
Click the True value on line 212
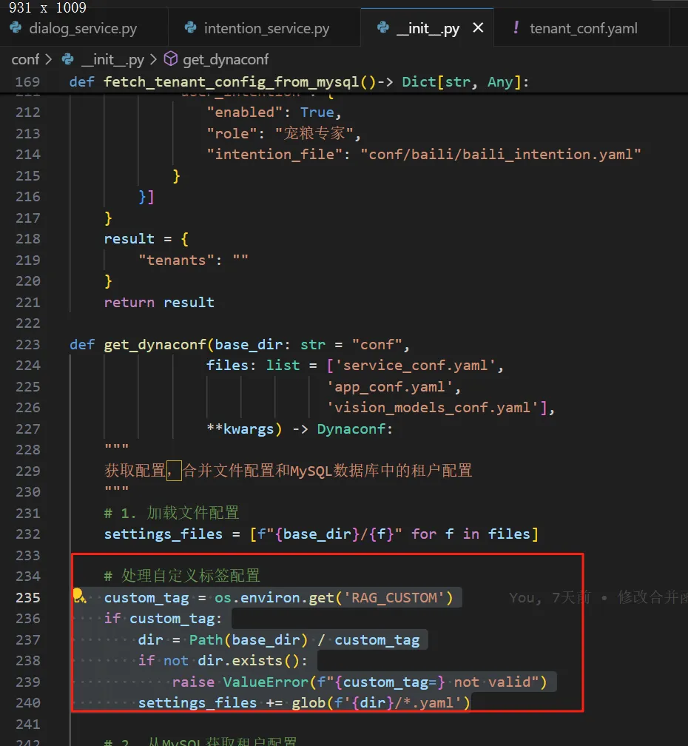tap(317, 112)
